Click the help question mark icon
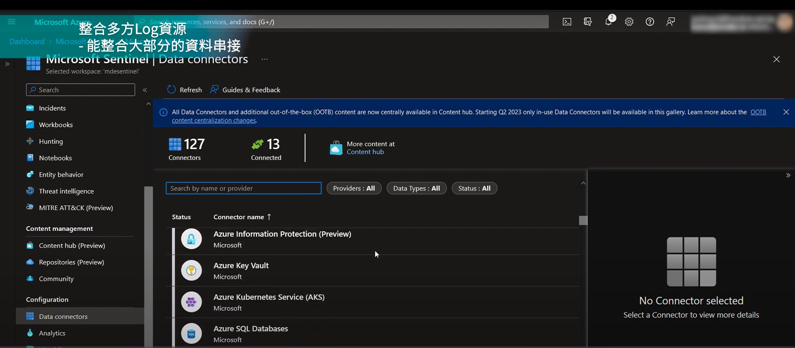This screenshot has width=795, height=348. tap(650, 22)
